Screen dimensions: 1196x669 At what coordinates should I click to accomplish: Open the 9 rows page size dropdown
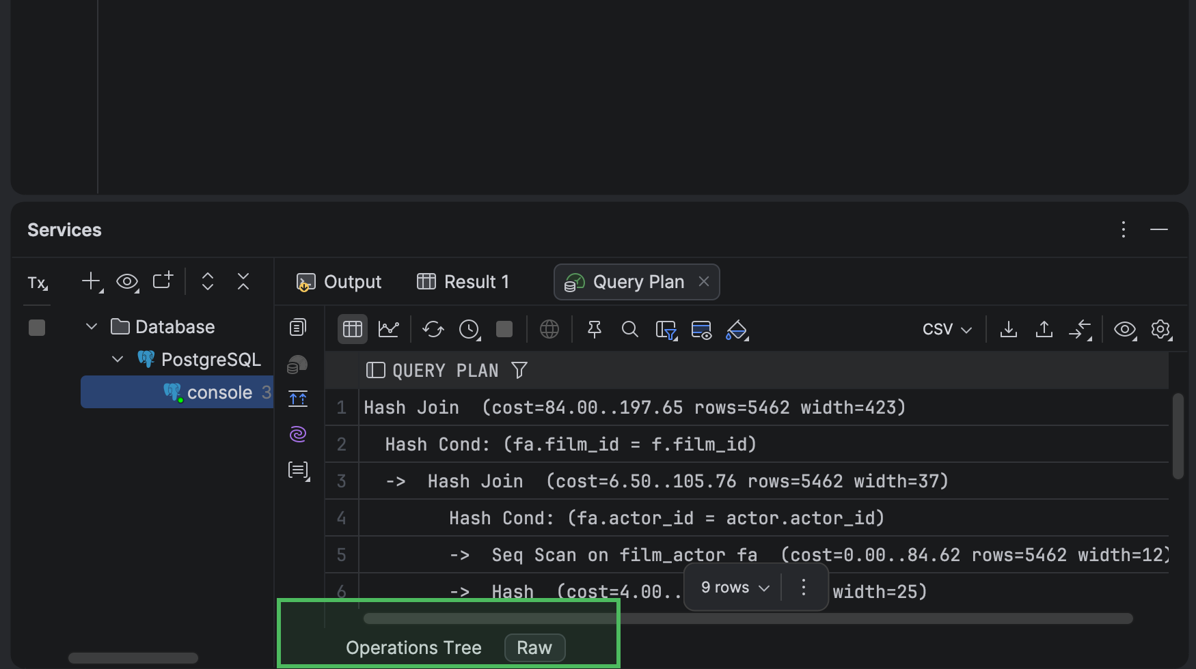pos(735,588)
